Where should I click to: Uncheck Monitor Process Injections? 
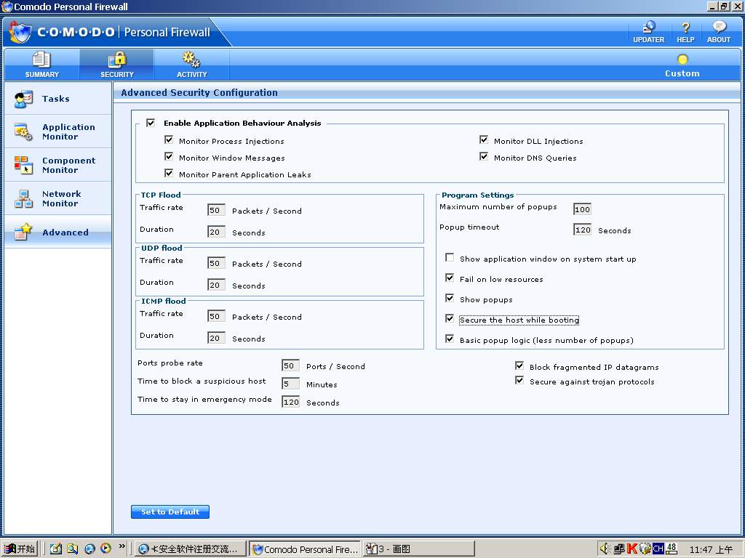pos(169,140)
